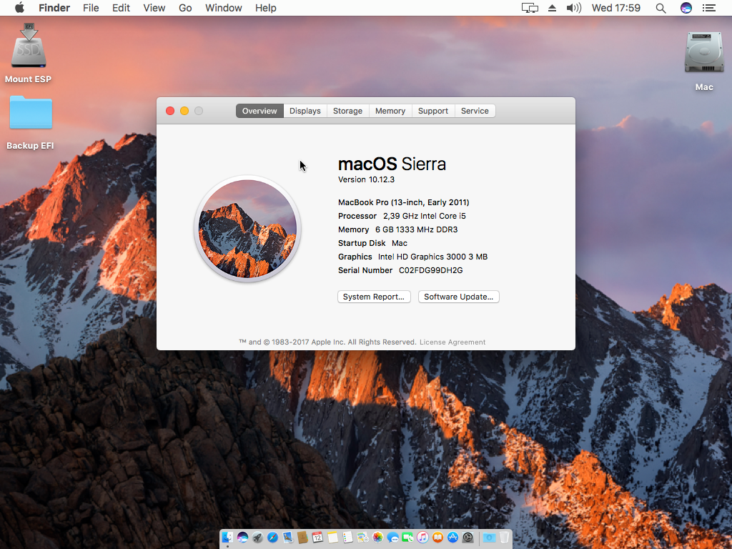Open Contacts from the Dock
The image size is (732, 549).
click(302, 538)
